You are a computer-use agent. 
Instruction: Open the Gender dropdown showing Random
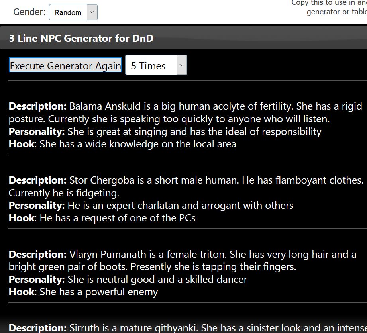pyautogui.click(x=73, y=12)
